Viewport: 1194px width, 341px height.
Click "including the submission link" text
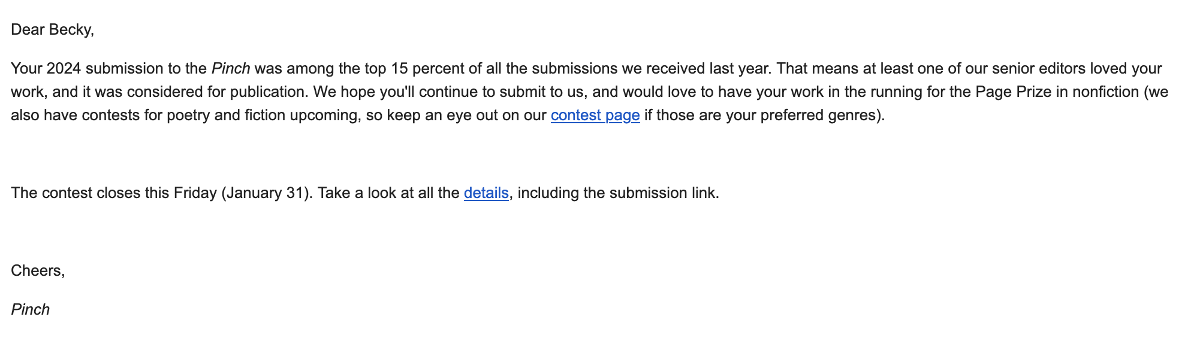click(x=617, y=193)
